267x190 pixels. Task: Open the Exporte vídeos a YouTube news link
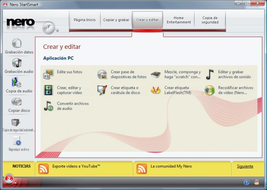(76, 166)
